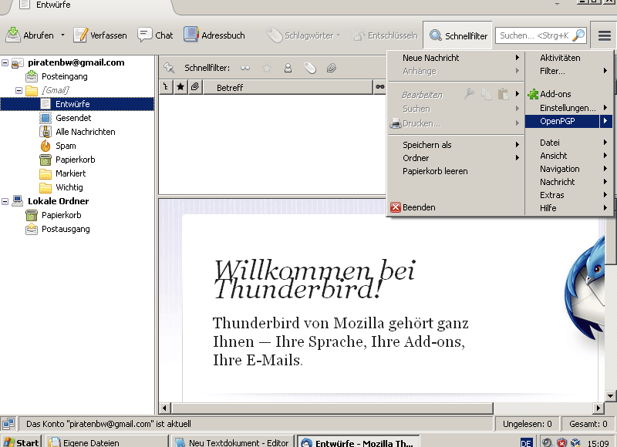Viewport: 617px width, 447px height.
Task: Open the dropdown arrow beside Abrufen
Action: coord(62,35)
